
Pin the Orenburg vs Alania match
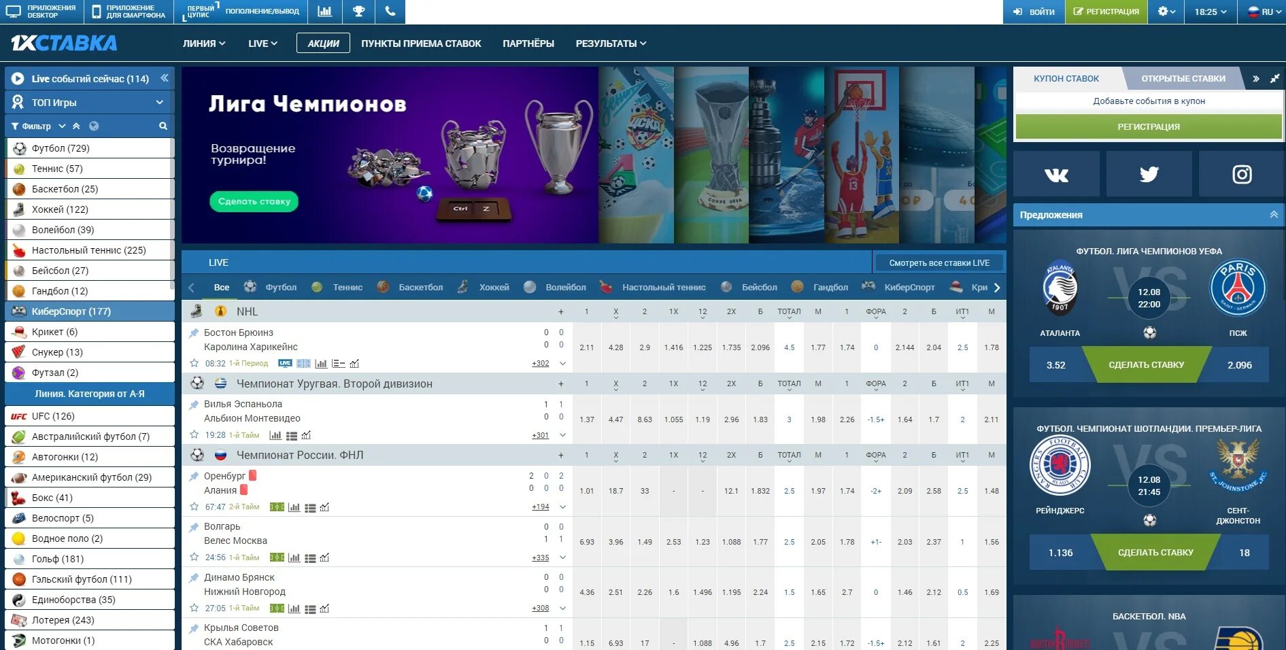194,476
